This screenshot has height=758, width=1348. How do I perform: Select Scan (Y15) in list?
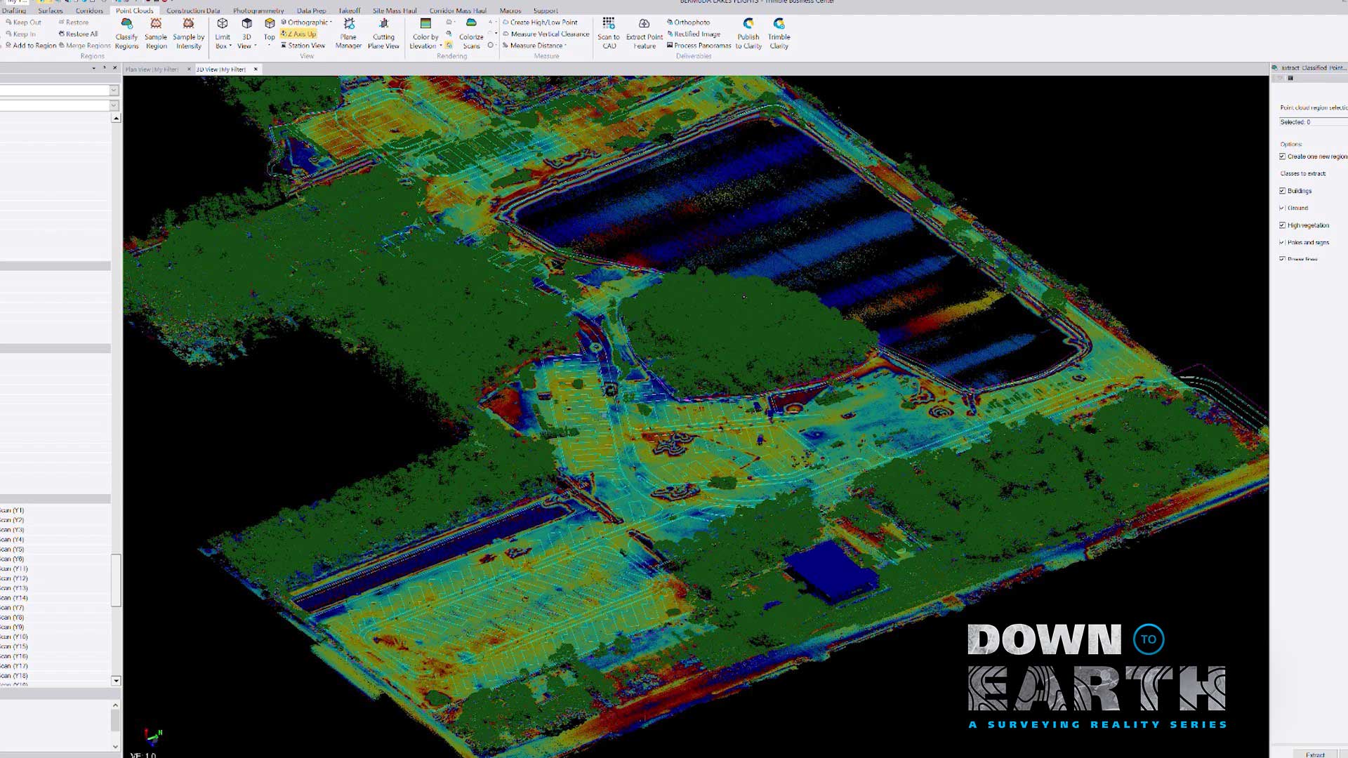[x=14, y=646]
